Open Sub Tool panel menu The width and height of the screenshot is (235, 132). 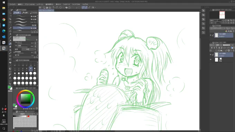(14, 10)
